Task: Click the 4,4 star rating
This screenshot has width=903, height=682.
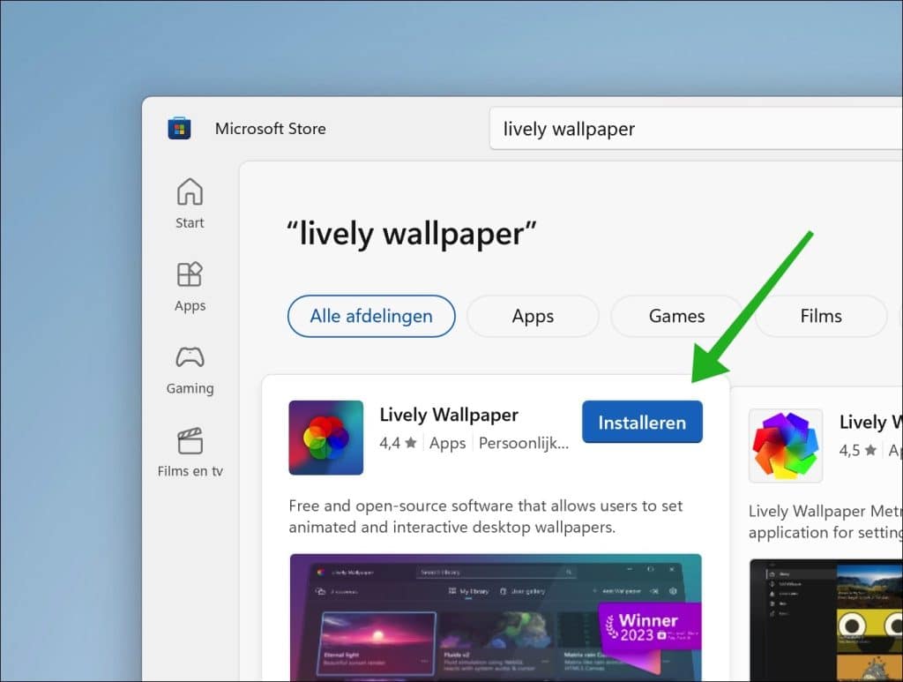Action: pos(398,443)
